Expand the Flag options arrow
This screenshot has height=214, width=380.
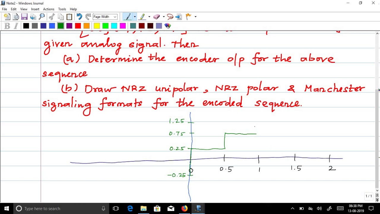(x=195, y=17)
